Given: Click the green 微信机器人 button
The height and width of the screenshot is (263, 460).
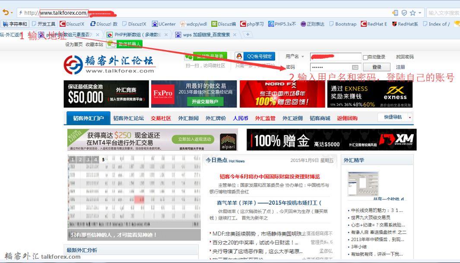Looking at the screenshot, I should coord(124,44).
